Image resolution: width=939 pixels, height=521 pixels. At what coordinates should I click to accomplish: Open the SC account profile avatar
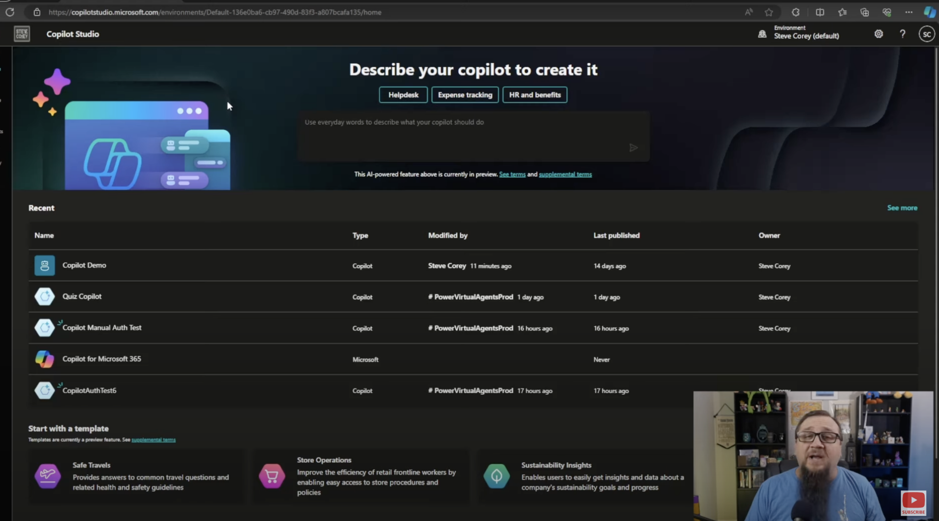pyautogui.click(x=926, y=34)
